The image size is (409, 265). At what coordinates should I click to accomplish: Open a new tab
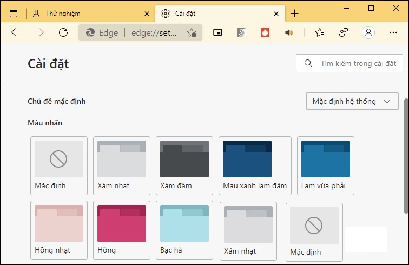pos(294,14)
